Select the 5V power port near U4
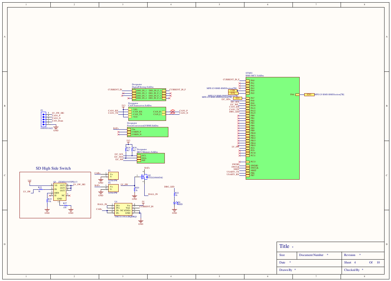Viewport: 391px width, 281px height. 143,202
